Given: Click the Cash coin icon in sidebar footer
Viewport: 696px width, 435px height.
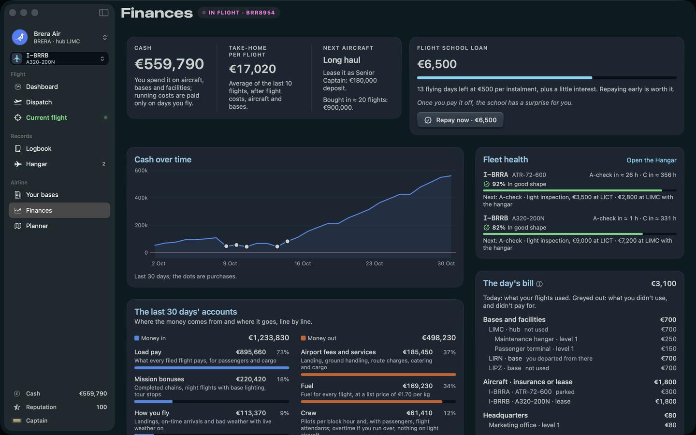Looking at the screenshot, I should point(17,393).
